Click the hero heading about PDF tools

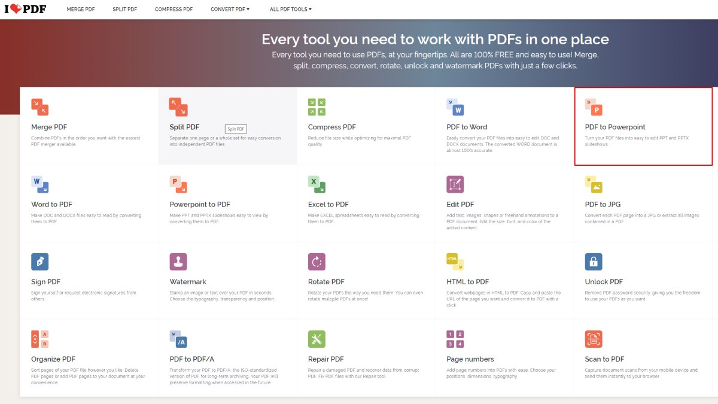(435, 40)
